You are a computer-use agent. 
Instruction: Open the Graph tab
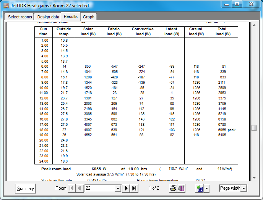[89, 17]
